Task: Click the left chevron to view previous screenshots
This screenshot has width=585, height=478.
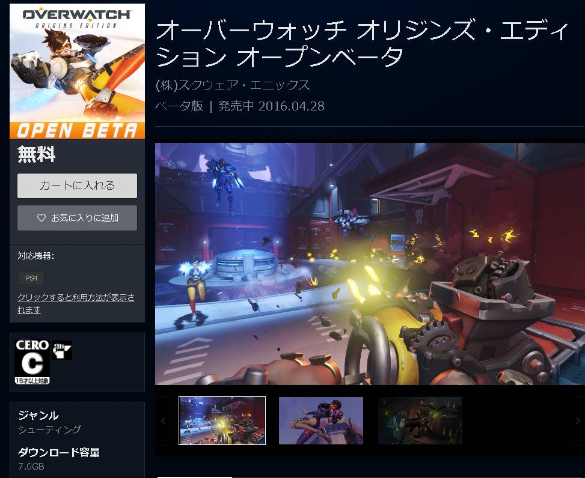Action: click(163, 420)
